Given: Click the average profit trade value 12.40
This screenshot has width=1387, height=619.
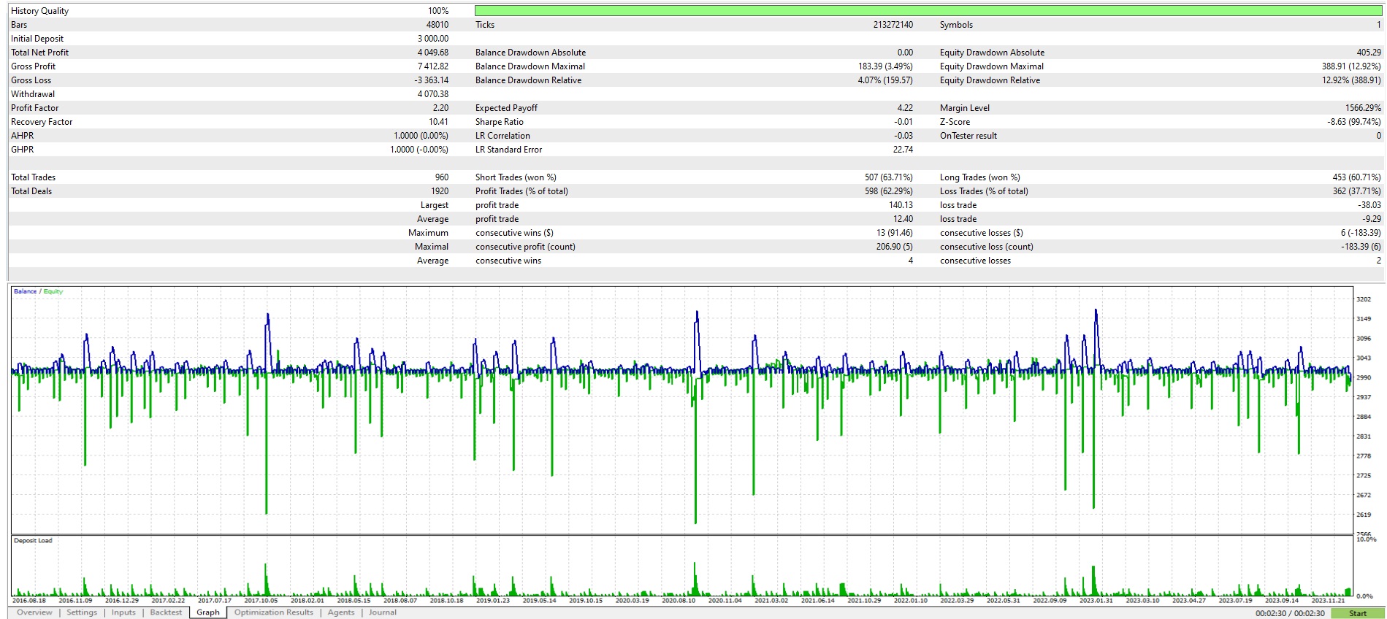Looking at the screenshot, I should (903, 219).
